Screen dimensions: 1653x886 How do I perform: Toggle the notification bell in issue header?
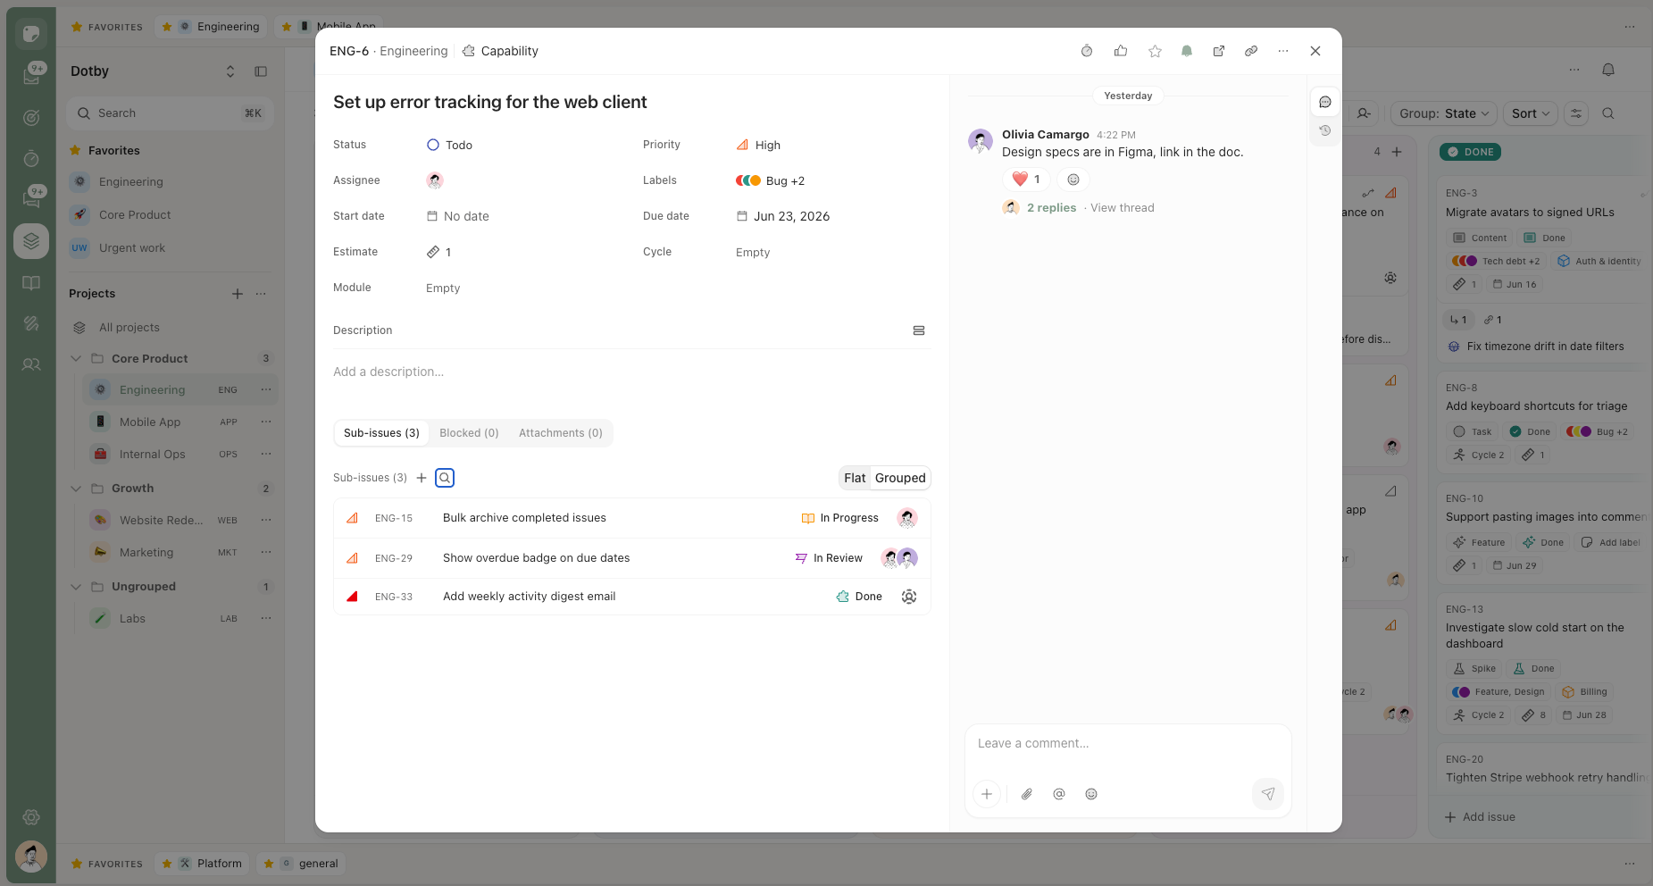pyautogui.click(x=1187, y=51)
